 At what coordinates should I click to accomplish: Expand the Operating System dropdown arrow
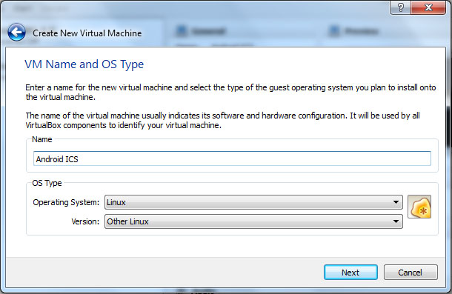pyautogui.click(x=396, y=202)
